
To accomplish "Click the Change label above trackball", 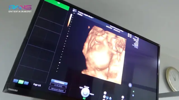I will point(86,87).
